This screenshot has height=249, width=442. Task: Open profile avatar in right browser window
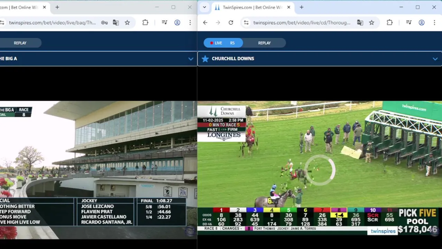[421, 23]
